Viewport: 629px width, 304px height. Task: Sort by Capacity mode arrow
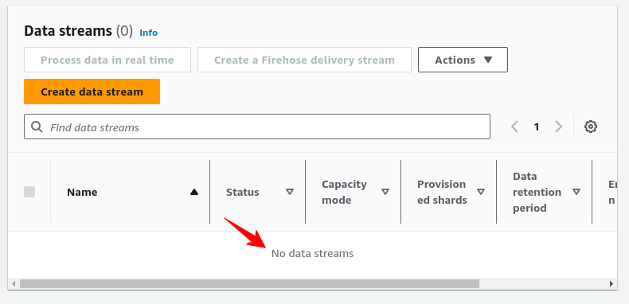tap(385, 192)
